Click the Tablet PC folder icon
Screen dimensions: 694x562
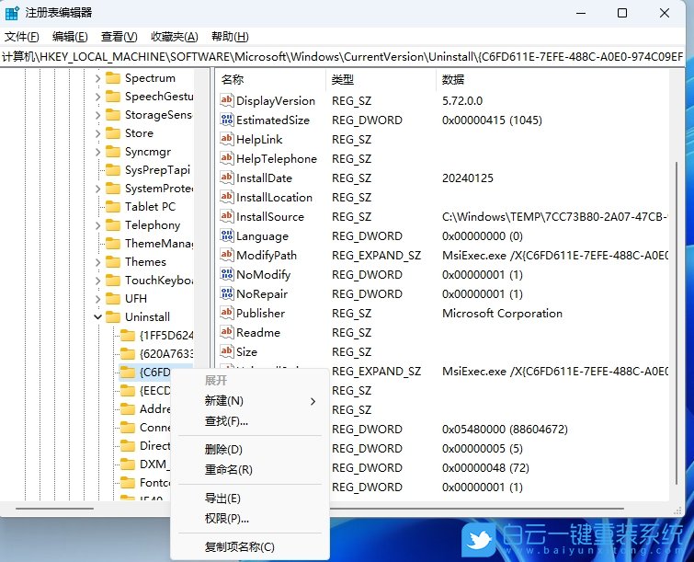113,206
